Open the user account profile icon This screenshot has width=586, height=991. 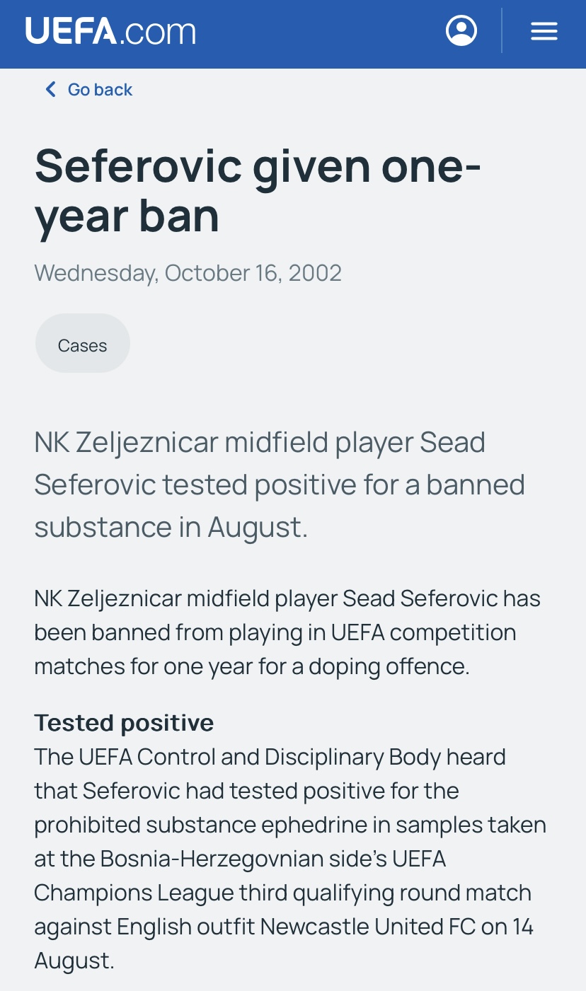coord(461,31)
